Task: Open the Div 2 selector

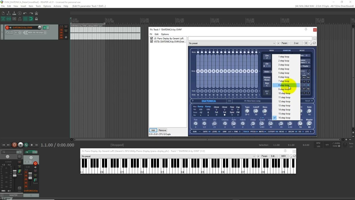Action: [x=267, y=57]
